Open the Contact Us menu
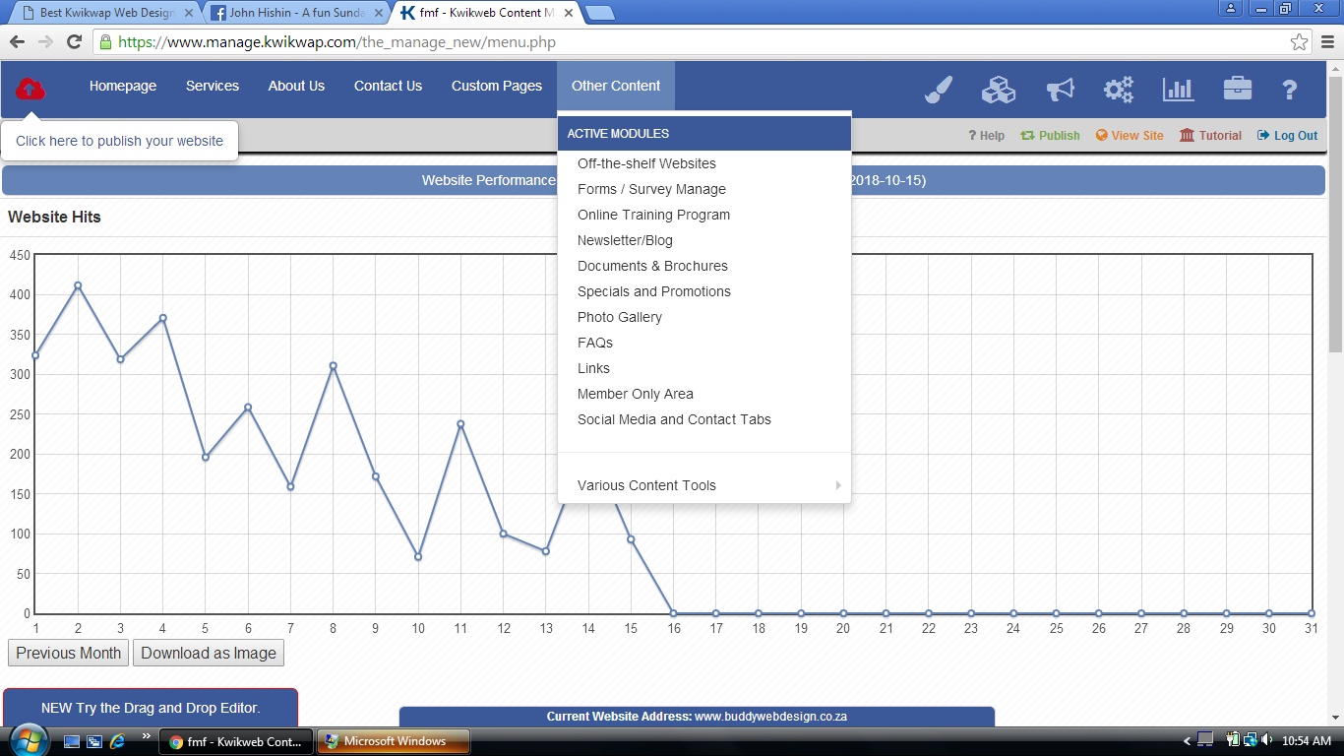Screen dimensions: 1344x756 tap(388, 86)
